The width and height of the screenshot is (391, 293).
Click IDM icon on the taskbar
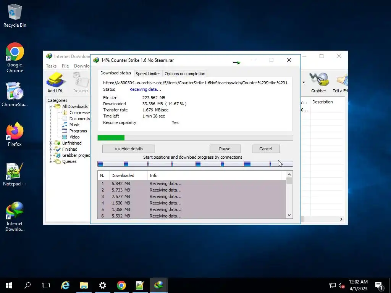(158, 285)
